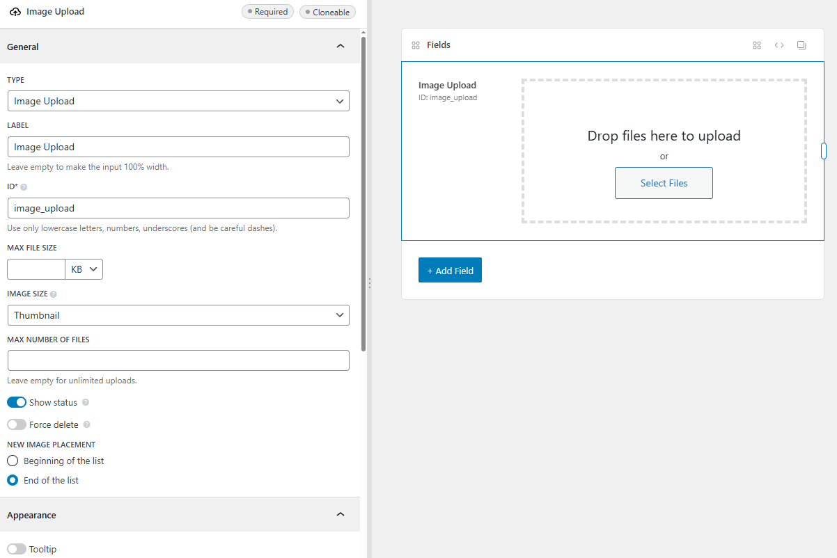Disable the Show status toggle
The image size is (837, 558).
16,402
